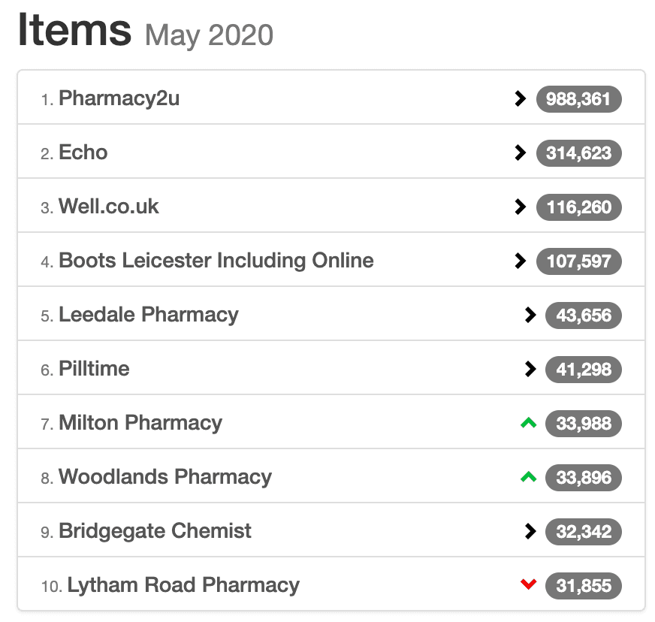Image resolution: width=655 pixels, height=622 pixels.
Task: Select the Woodlands Pharmacy name
Action: (x=165, y=477)
